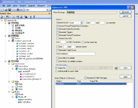Collapse the «table» guestbook tree node
Viewport: 138px width, 108px height.
(9, 41)
